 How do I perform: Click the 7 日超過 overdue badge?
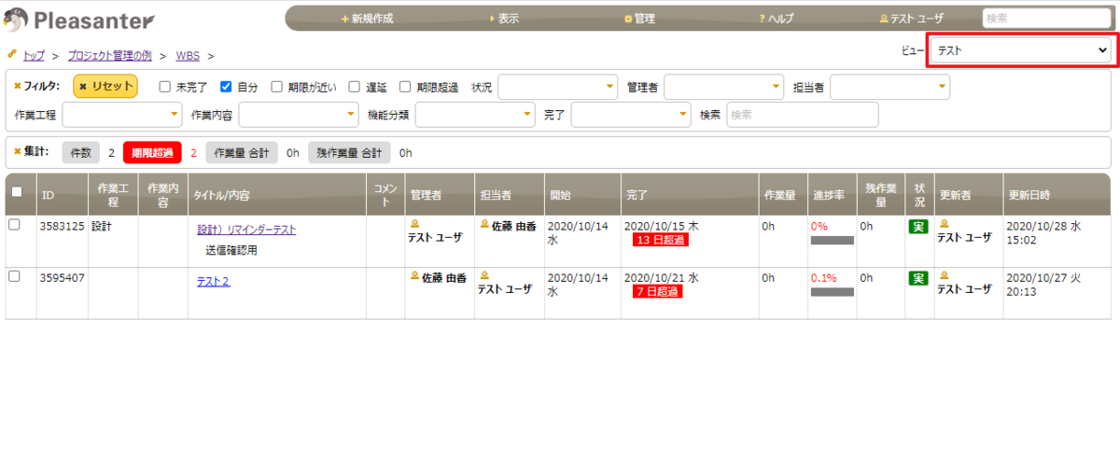point(657,292)
